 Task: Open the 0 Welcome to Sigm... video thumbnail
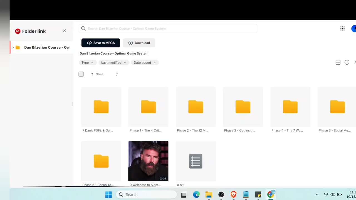(148, 161)
